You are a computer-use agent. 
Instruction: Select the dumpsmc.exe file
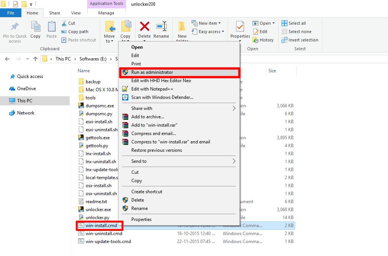[x=100, y=106]
